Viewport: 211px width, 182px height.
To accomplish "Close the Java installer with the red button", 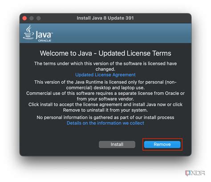I will point(24,18).
